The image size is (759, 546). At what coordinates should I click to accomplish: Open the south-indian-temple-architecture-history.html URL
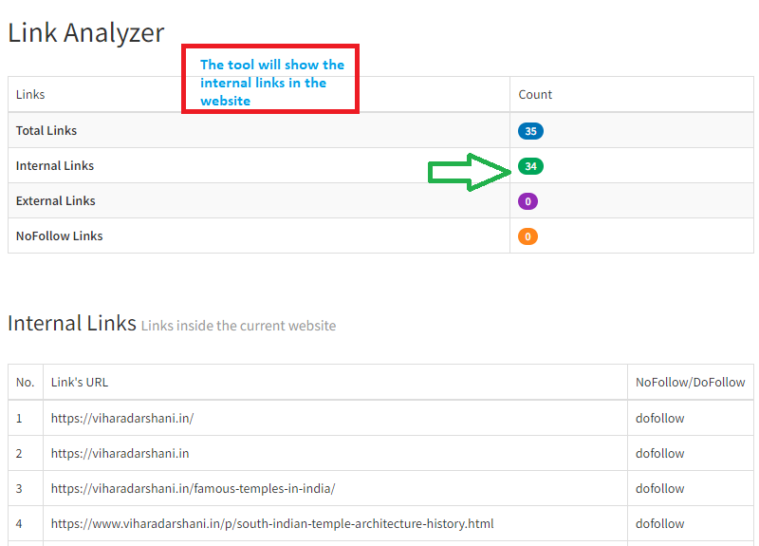[272, 524]
